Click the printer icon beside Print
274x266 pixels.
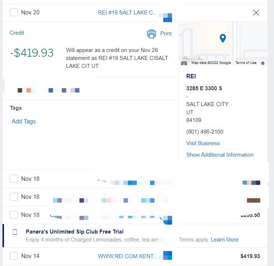pyautogui.click(x=151, y=34)
